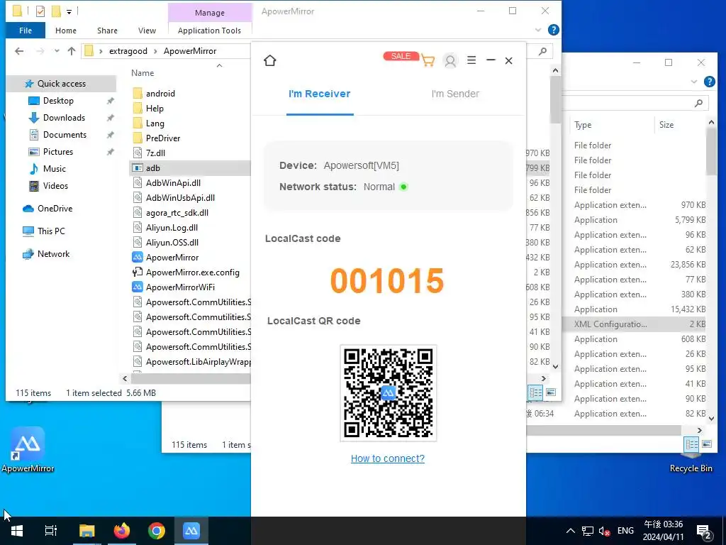This screenshot has width=726, height=545.
Task: Switch to details view in back Explorer window
Action: pos(692,444)
